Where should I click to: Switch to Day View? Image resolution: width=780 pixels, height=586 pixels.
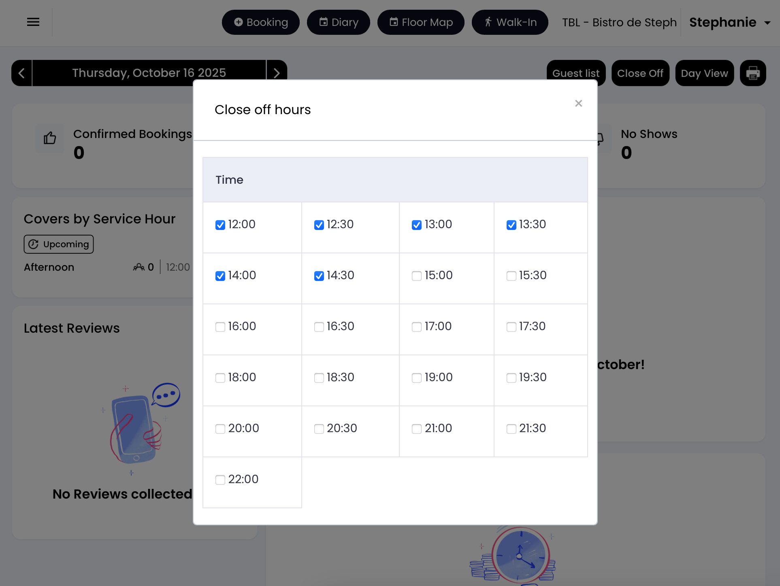[704, 73]
